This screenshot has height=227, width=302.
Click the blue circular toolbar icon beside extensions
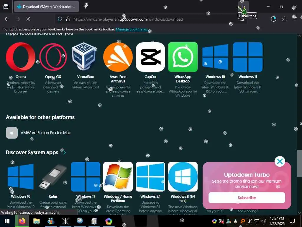pyautogui.click(x=274, y=19)
